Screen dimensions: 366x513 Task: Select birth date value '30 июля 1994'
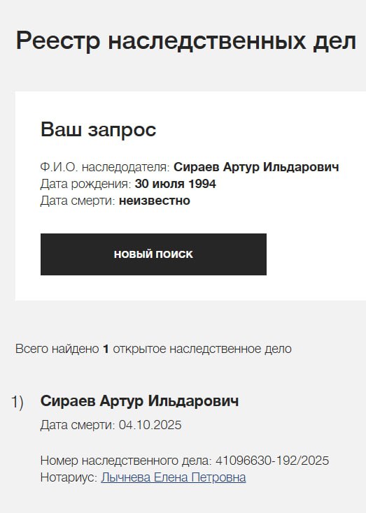point(175,184)
